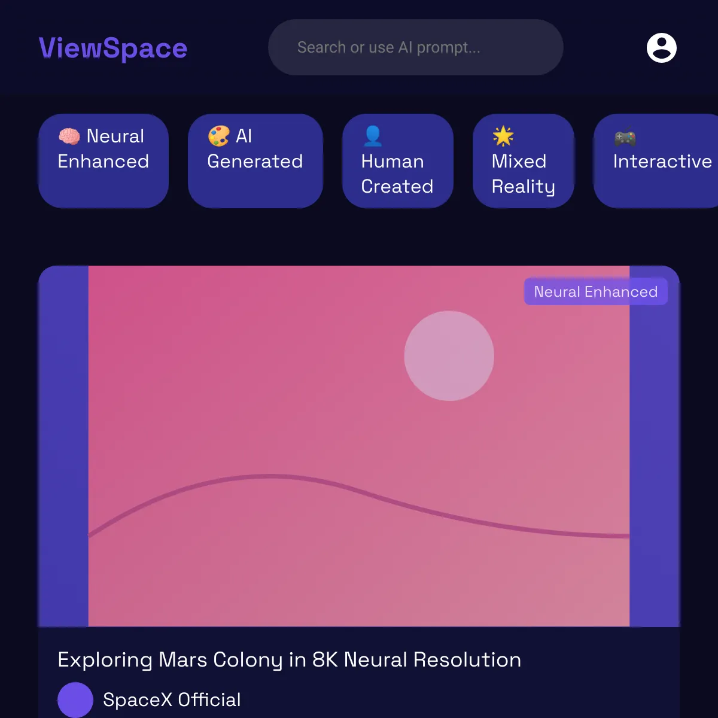This screenshot has width=718, height=718.
Task: Open the Mars Colony 8K video title
Action: [x=289, y=659]
